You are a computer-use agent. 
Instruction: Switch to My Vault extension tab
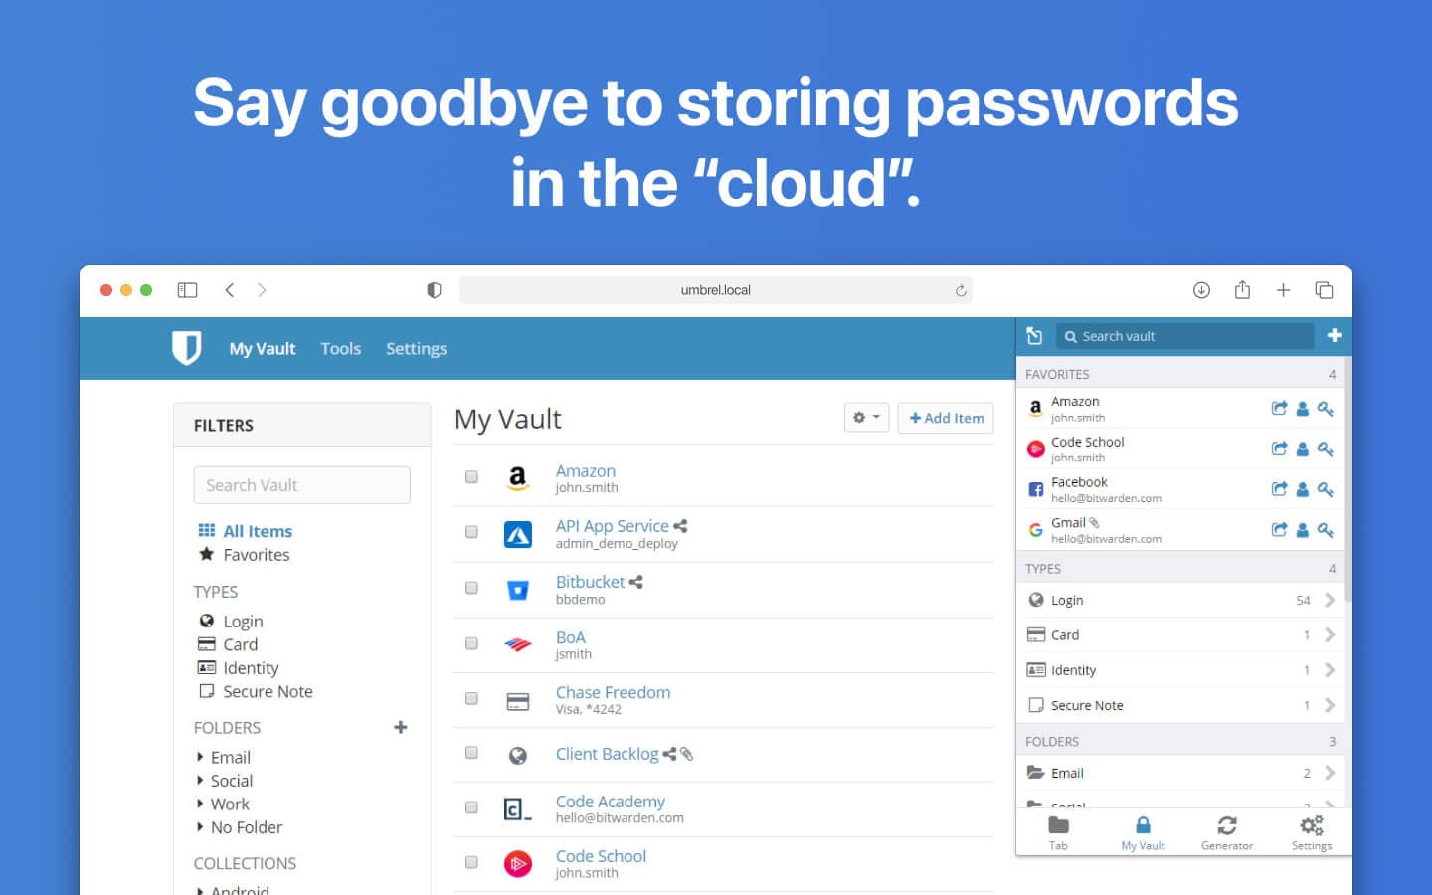pyautogui.click(x=1143, y=833)
